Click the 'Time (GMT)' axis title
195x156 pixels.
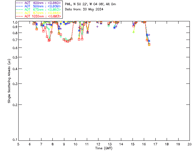tap(104, 148)
